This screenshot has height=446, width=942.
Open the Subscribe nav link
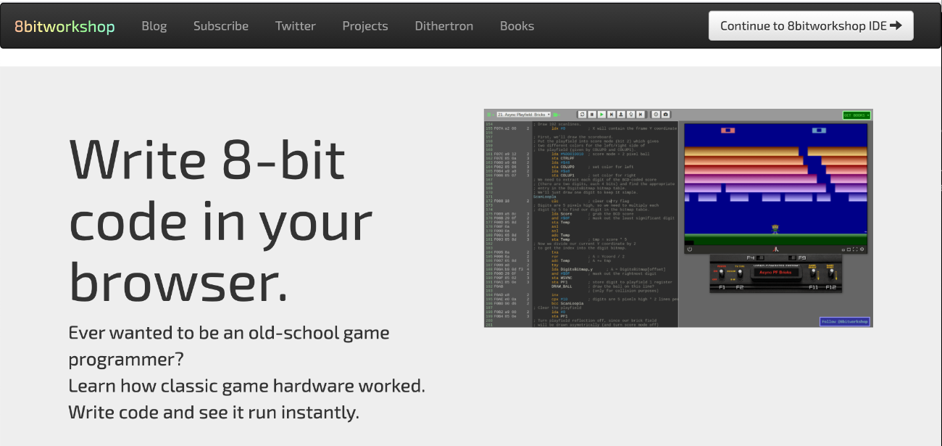[221, 26]
